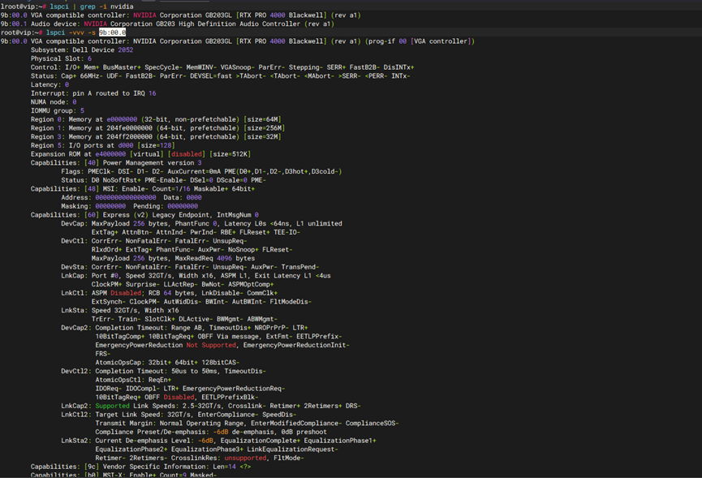Click 'Region 5: I/O ports at d000'
Viewport: 702px width, 478px height.
tap(82, 145)
